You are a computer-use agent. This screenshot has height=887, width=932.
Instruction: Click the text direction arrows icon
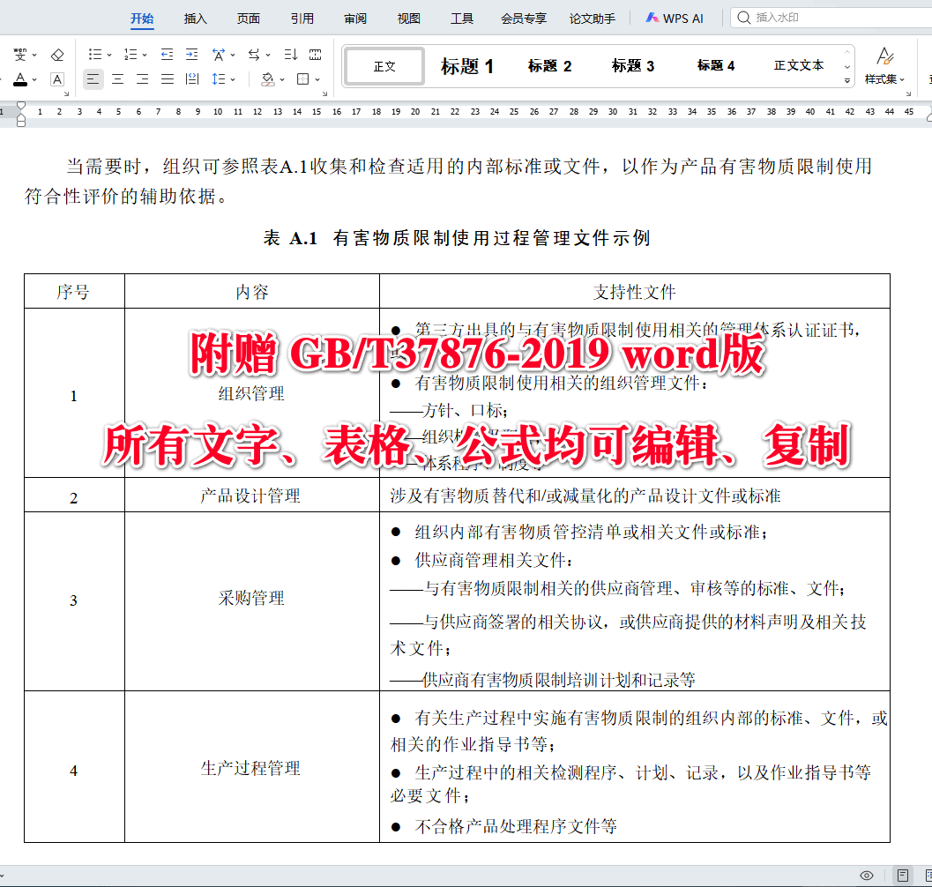point(255,55)
